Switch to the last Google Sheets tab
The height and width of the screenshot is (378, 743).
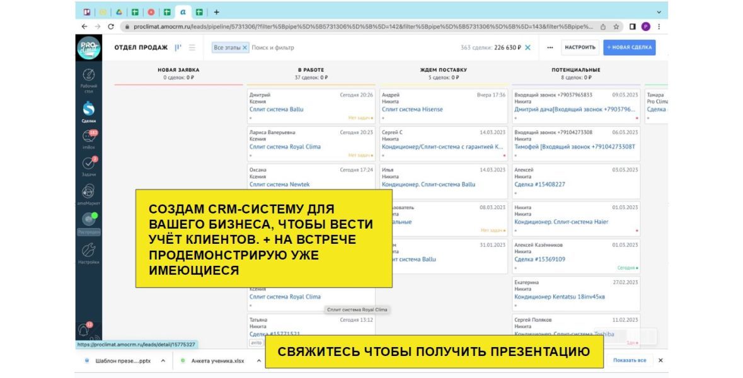[200, 13]
